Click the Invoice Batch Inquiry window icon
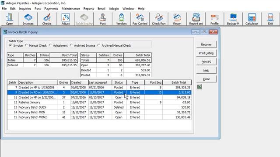This screenshot has width=280, height=157. point(5,32)
